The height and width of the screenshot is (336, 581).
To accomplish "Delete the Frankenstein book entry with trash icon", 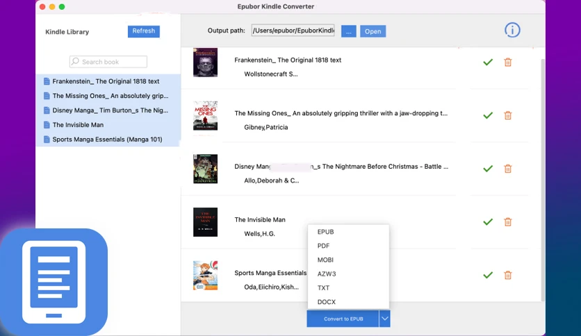I will [x=507, y=62].
